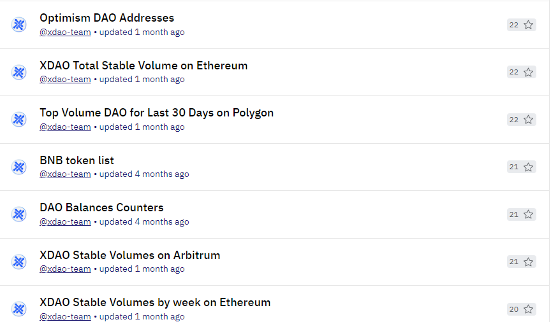Click star icon for DAO Balances Counters
The width and height of the screenshot is (551, 322).
tap(528, 214)
